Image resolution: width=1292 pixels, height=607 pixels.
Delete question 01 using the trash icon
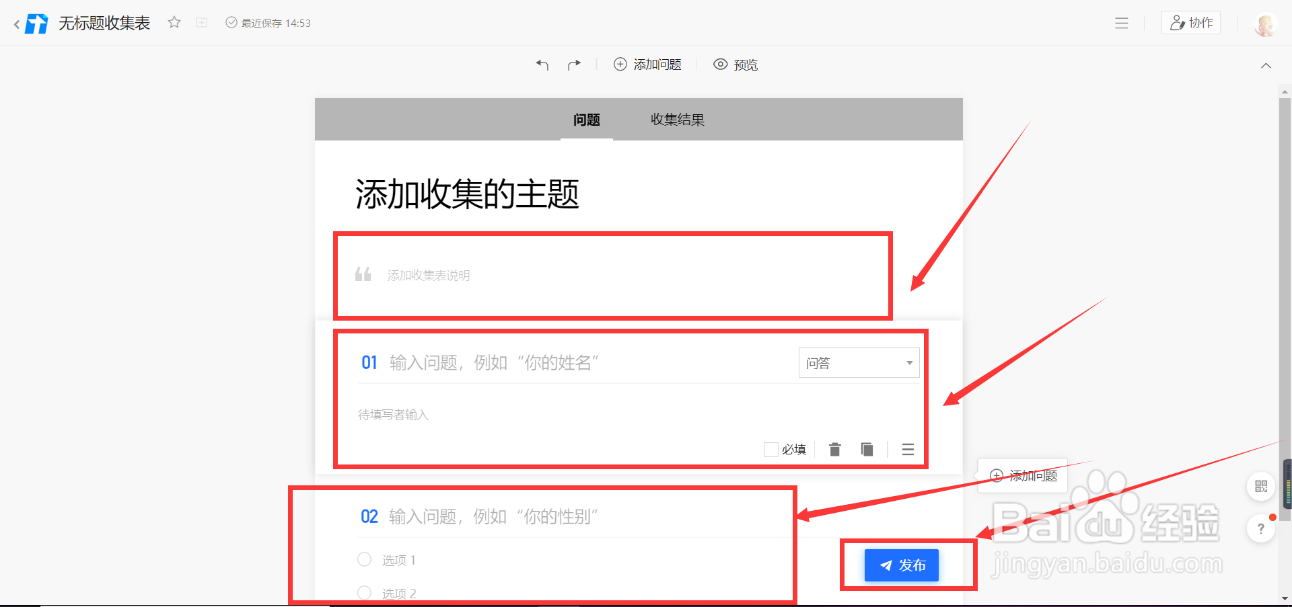834,449
